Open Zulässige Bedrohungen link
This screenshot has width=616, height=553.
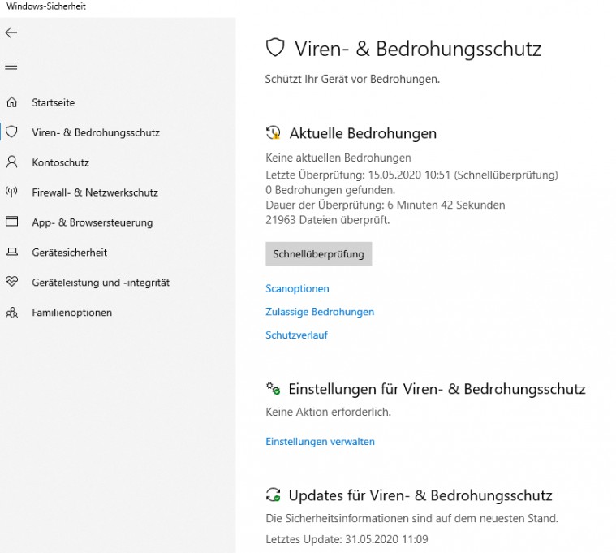[320, 312]
